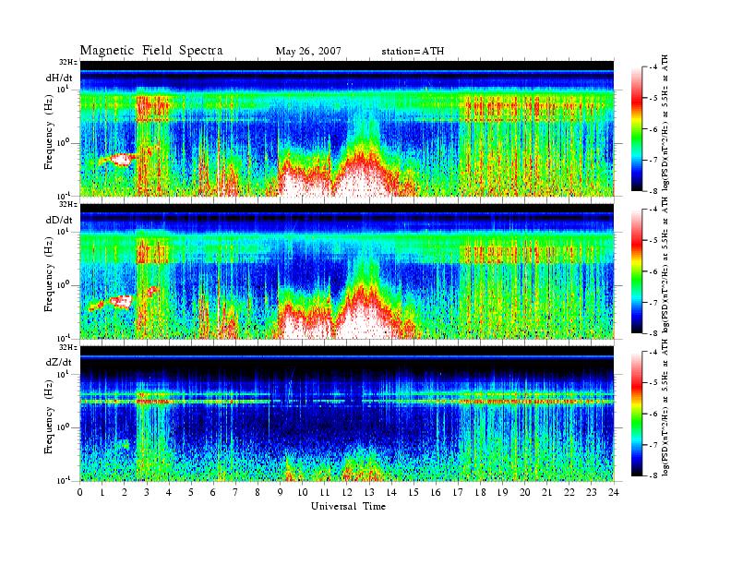The width and height of the screenshot is (731, 565).
Task: Click hour 13 on the time axis
Action: 369,493
